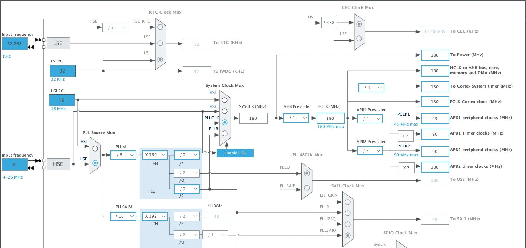Viewport: 526px width, 248px height.
Task: Click the HSE oscillator block
Action: click(58, 164)
